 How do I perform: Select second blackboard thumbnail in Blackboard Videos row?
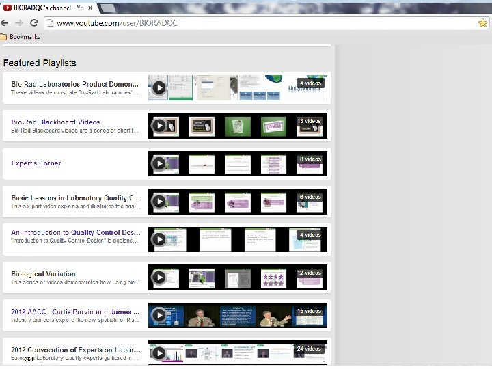click(202, 126)
